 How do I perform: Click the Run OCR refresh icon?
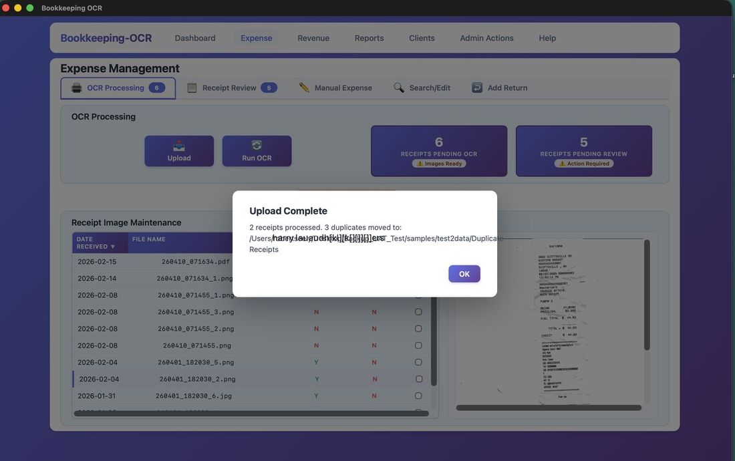click(257, 145)
